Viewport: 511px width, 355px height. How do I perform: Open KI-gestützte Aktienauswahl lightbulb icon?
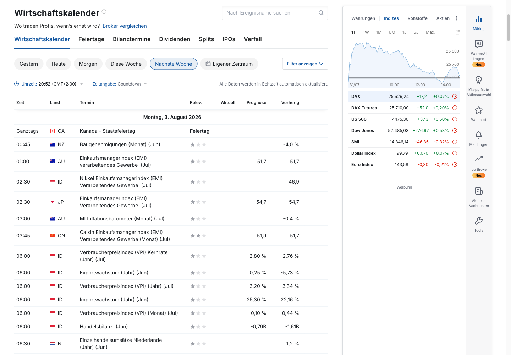[x=478, y=80]
